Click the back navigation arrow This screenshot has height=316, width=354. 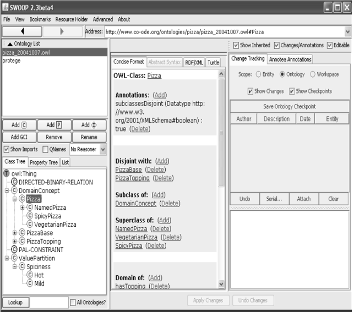pyautogui.click(x=21, y=31)
